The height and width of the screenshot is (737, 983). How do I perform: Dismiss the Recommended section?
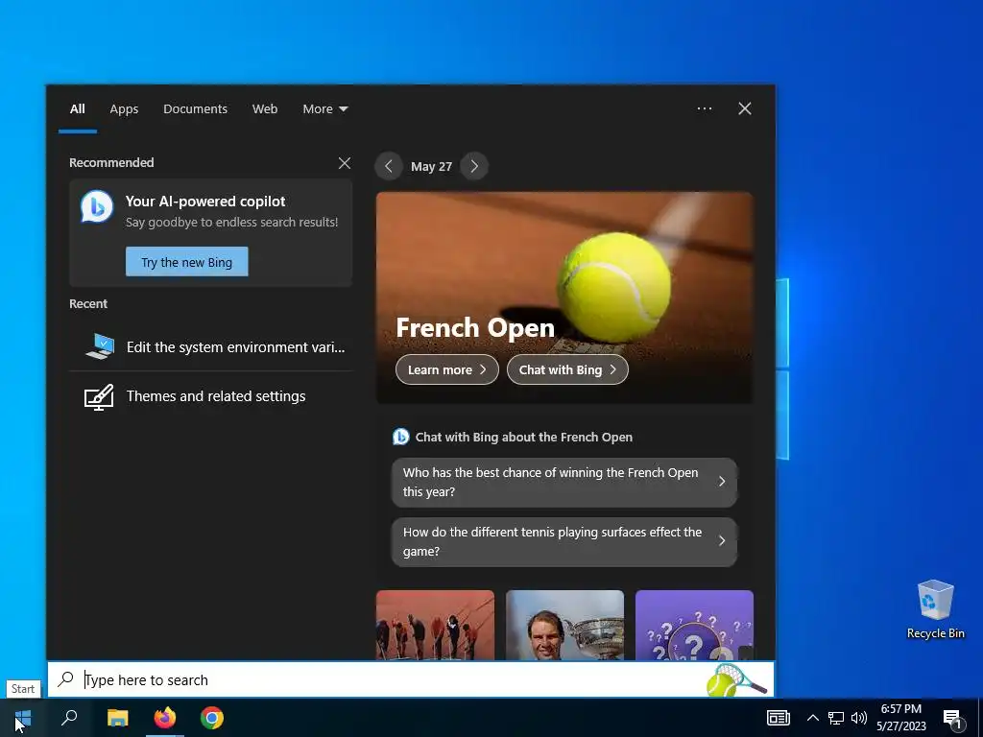345,163
